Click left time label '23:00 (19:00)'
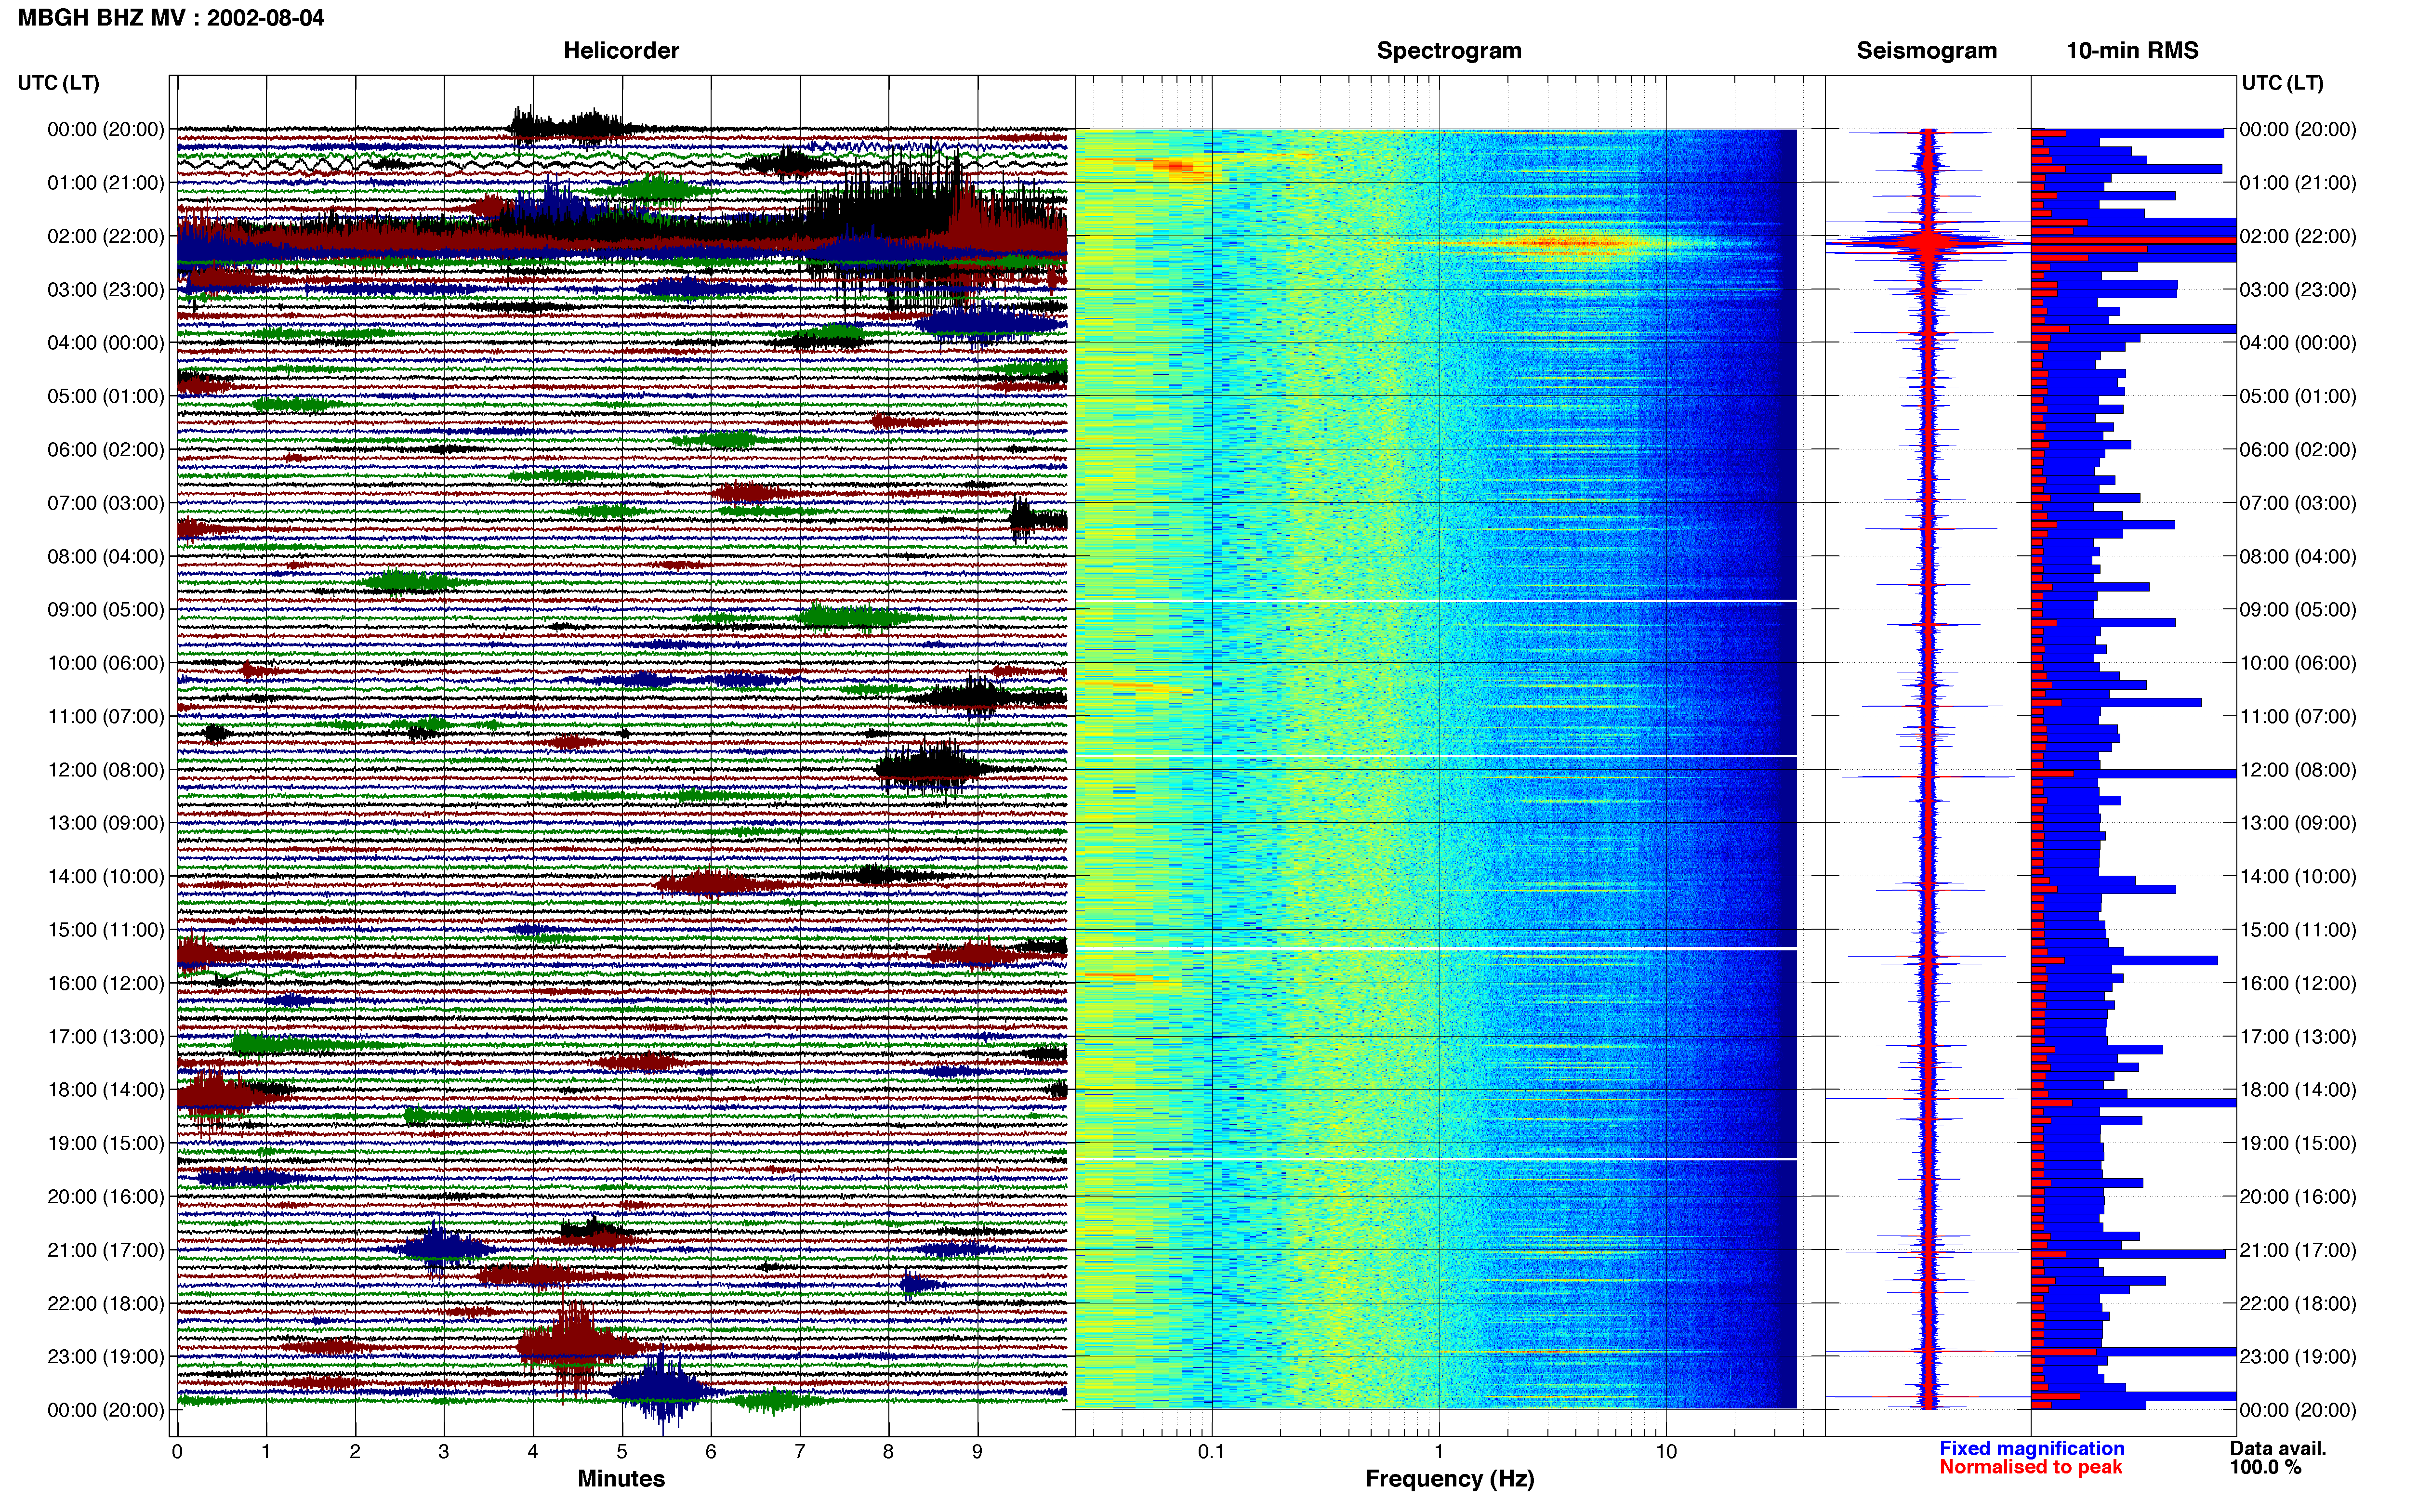Image resolution: width=2418 pixels, height=1512 pixels. tap(106, 1357)
